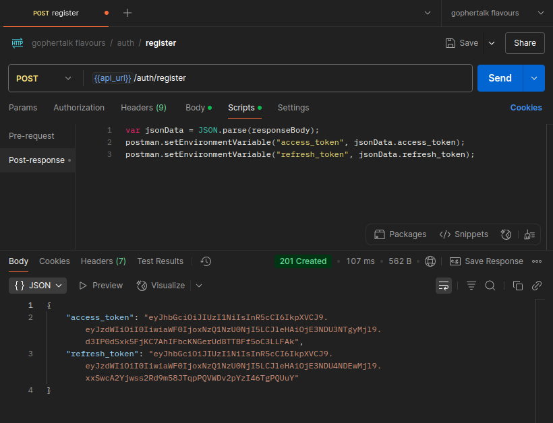Search within the response body
Viewport: 553px width, 423px height.
point(490,286)
